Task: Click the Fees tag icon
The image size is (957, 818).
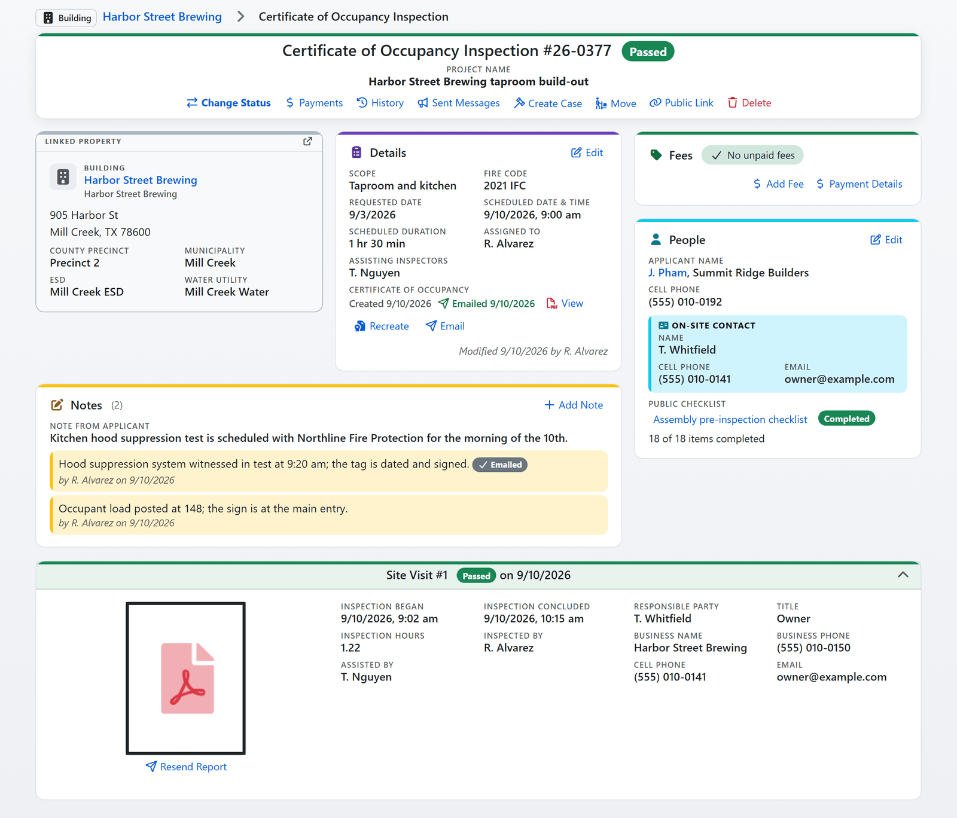Action: pyautogui.click(x=656, y=155)
